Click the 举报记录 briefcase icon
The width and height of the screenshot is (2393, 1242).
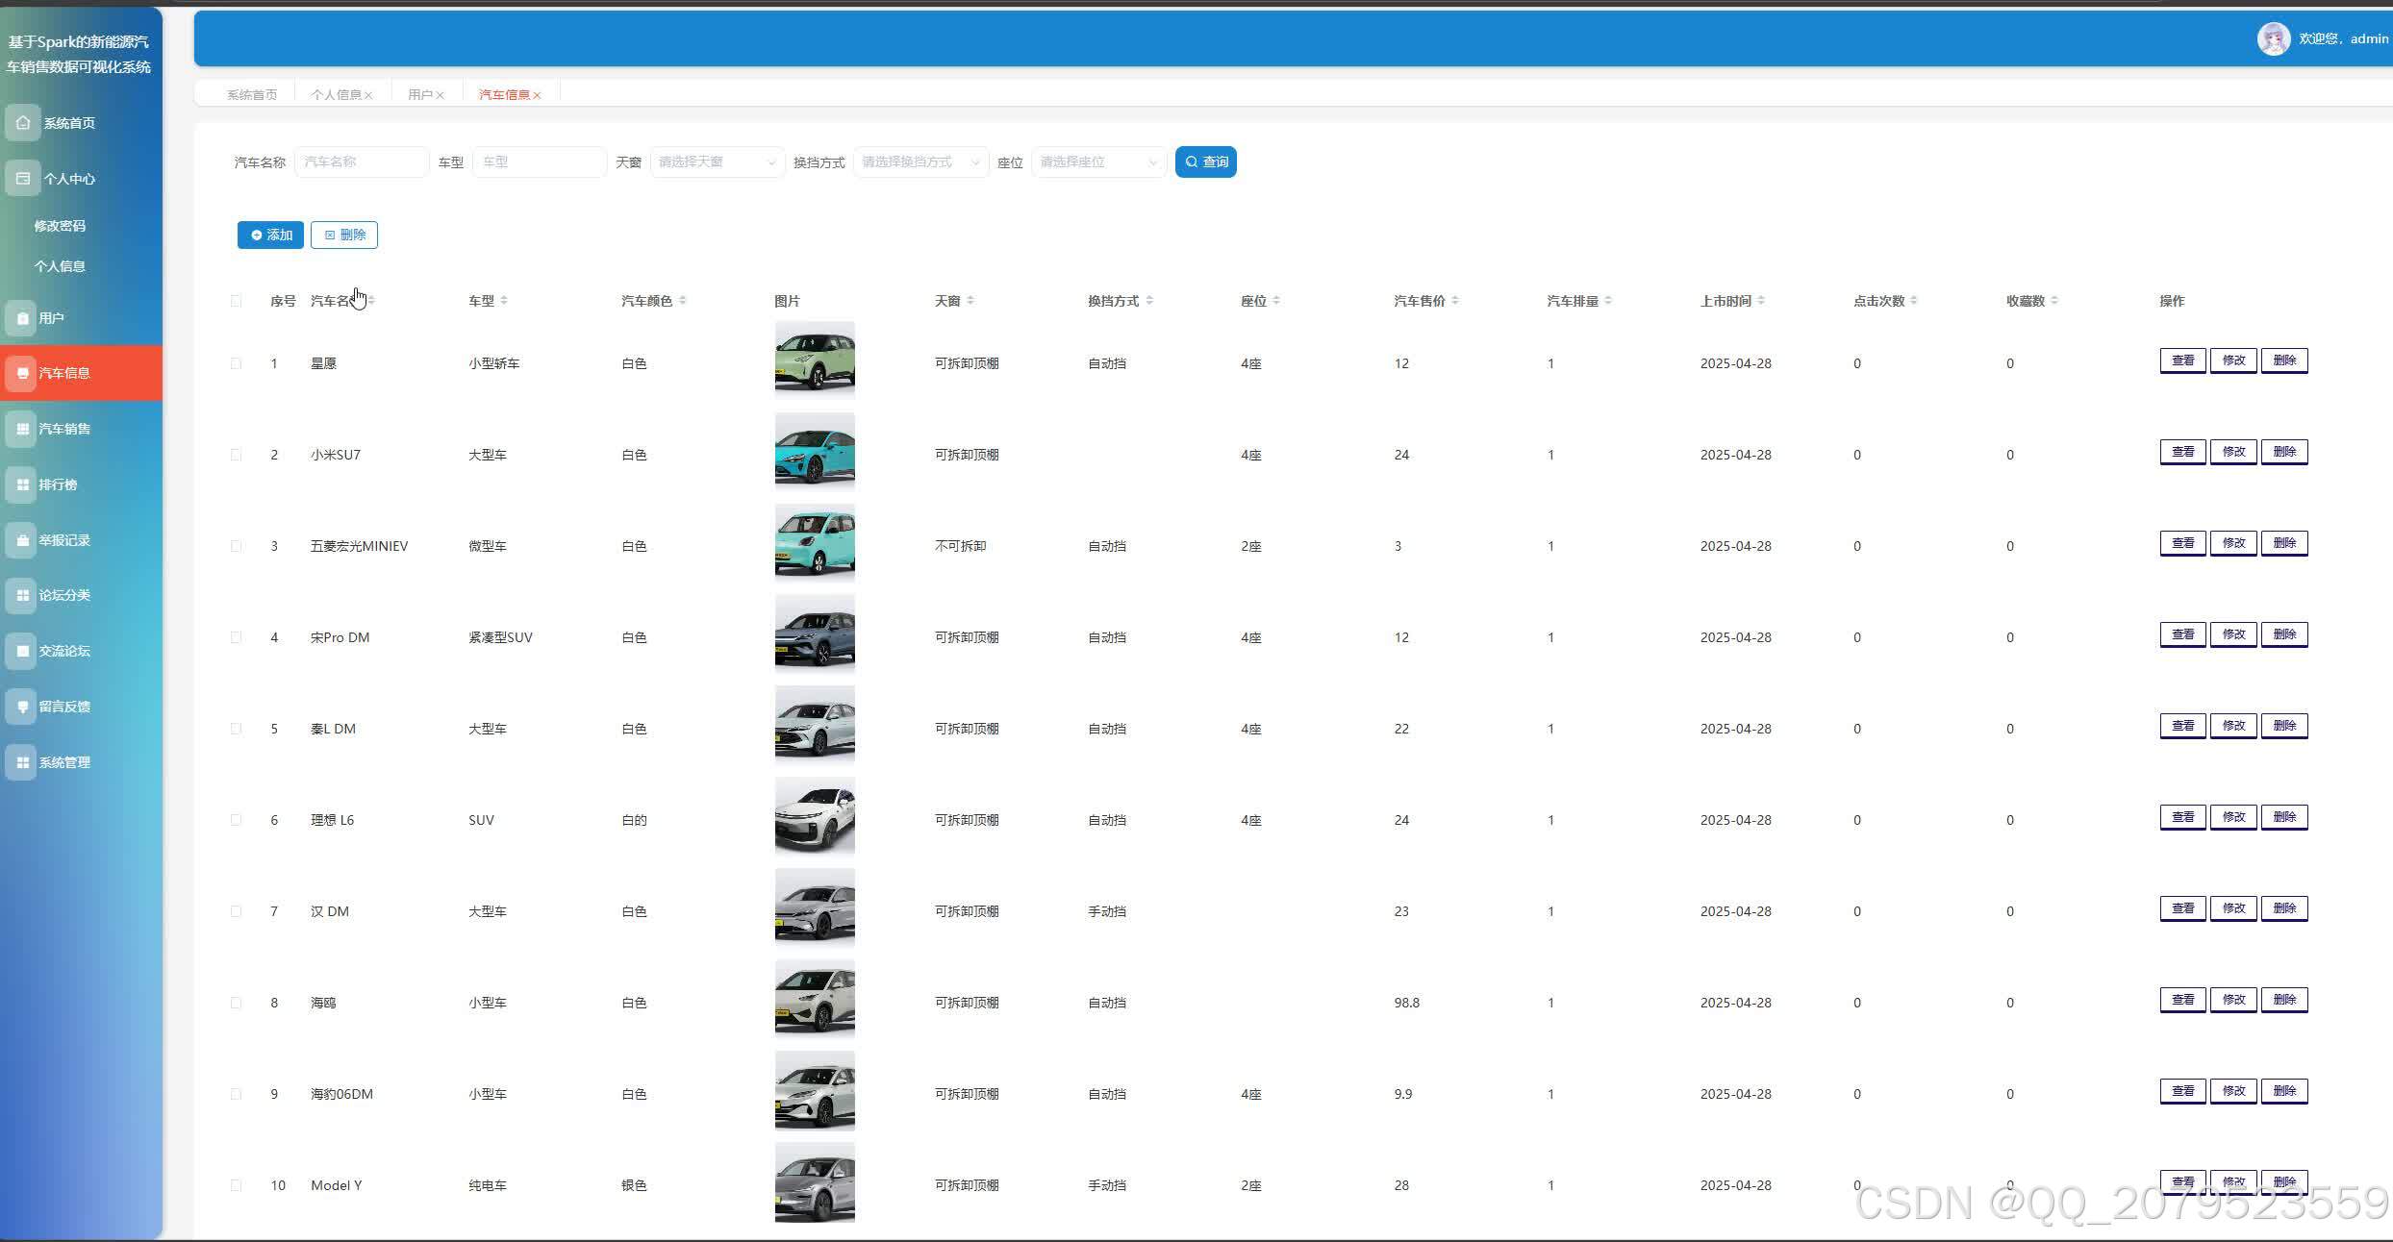[x=22, y=540]
